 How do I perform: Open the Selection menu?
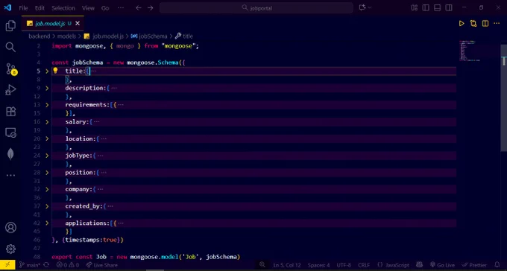63,8
